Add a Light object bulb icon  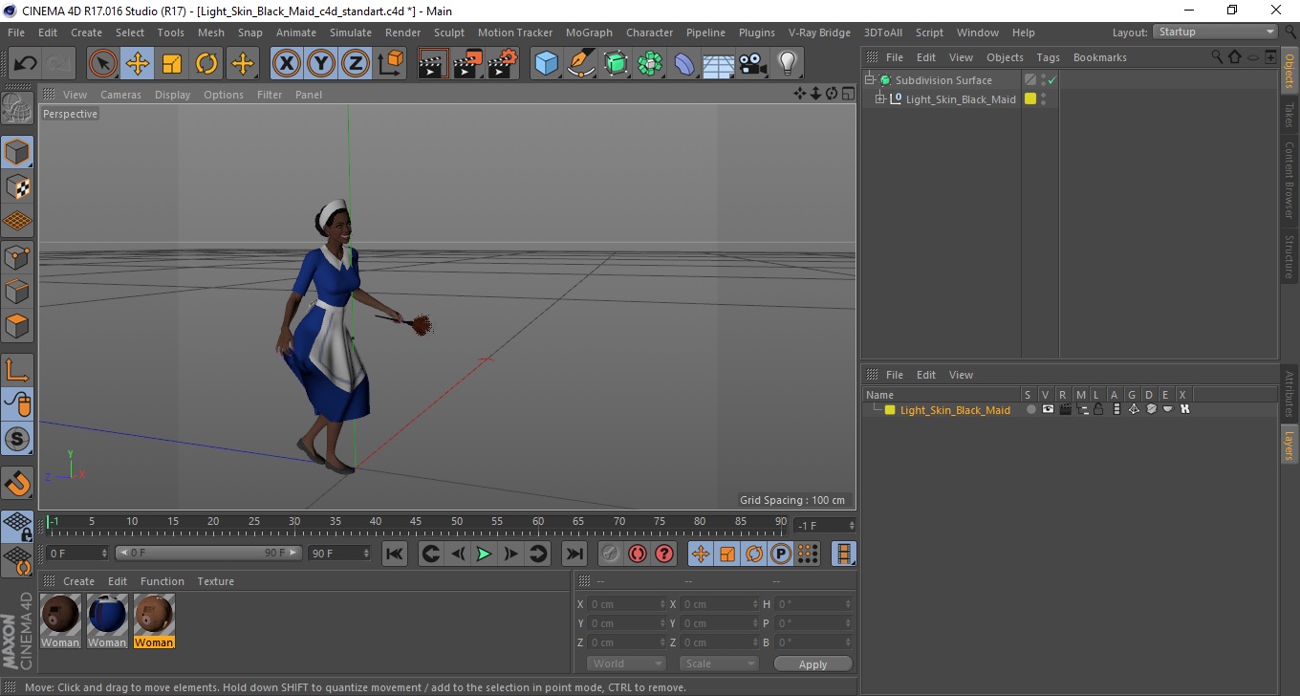788,64
